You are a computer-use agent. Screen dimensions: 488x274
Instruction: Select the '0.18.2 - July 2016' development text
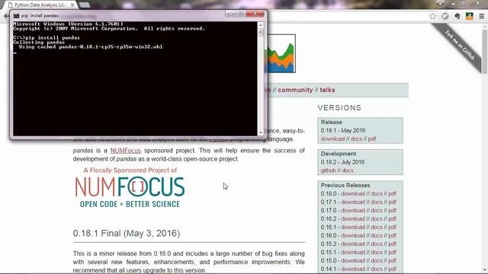(x=342, y=162)
